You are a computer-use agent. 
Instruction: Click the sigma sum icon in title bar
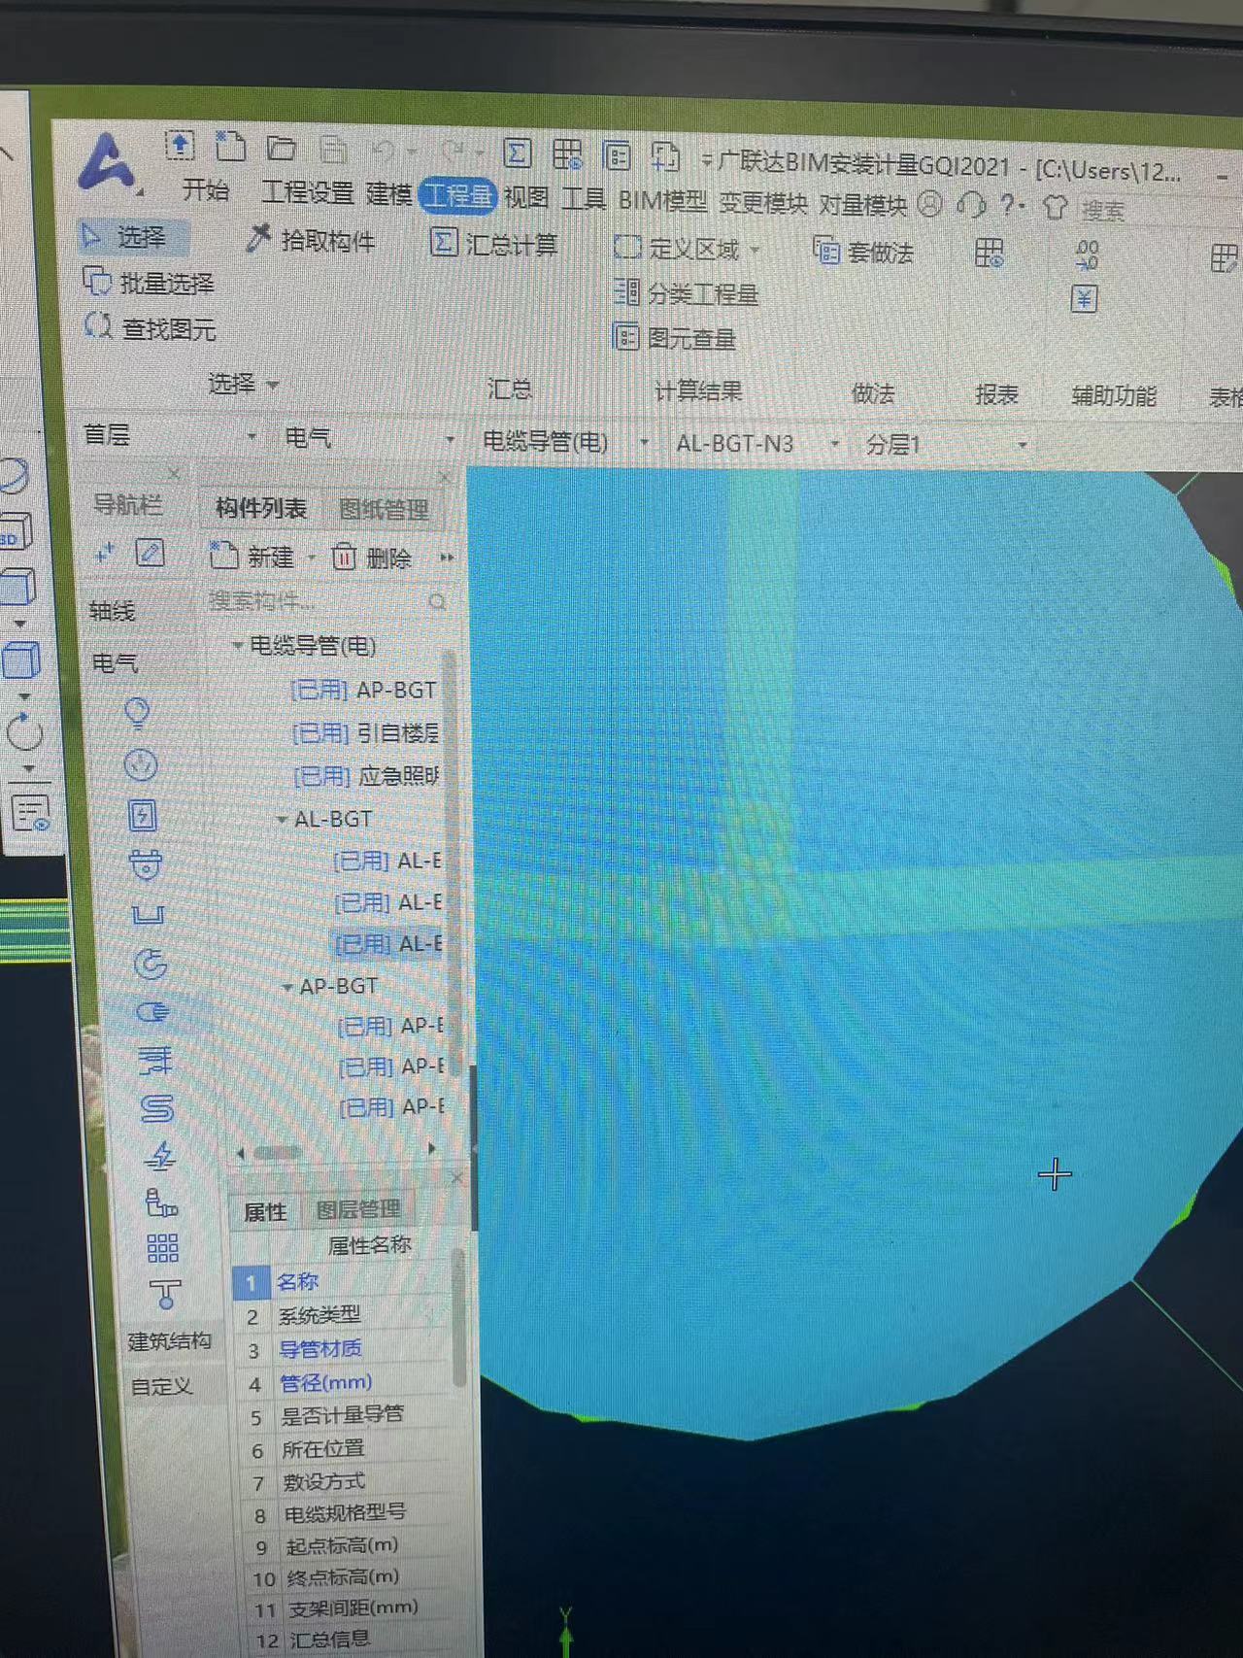517,153
